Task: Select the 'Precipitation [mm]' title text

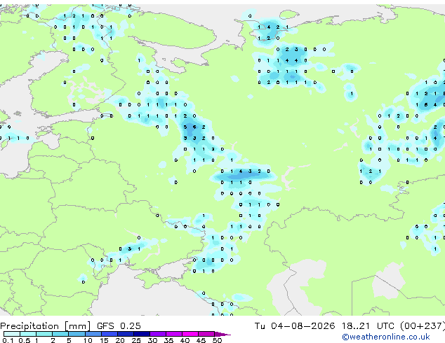Action: point(46,326)
